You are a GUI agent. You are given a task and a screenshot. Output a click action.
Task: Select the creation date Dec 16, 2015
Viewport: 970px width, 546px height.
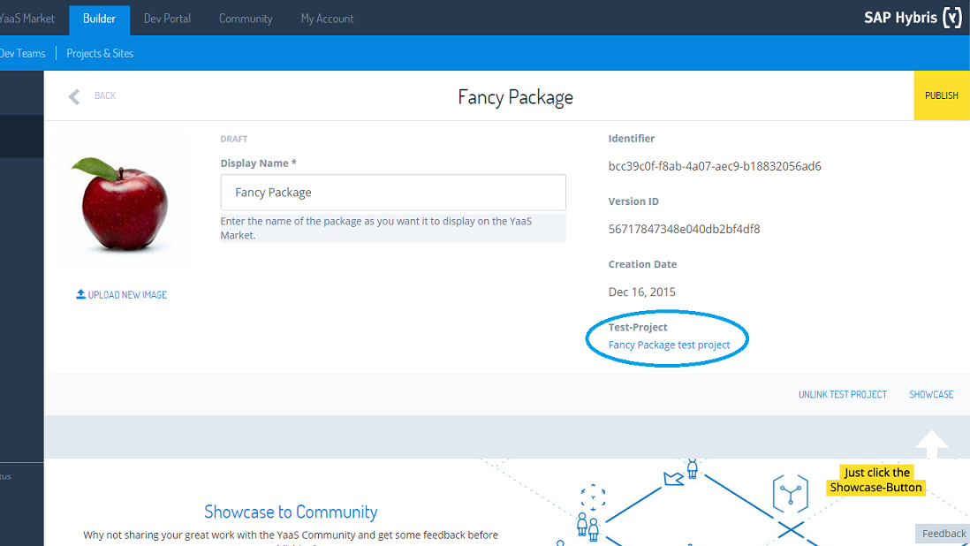click(x=641, y=292)
